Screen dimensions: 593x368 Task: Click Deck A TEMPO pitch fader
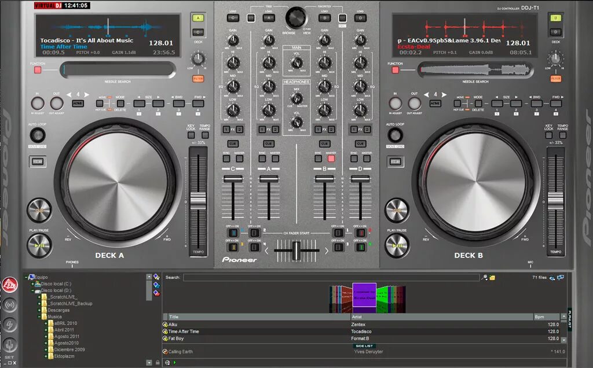(198, 201)
